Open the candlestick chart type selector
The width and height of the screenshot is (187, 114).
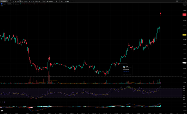pos(44,1)
